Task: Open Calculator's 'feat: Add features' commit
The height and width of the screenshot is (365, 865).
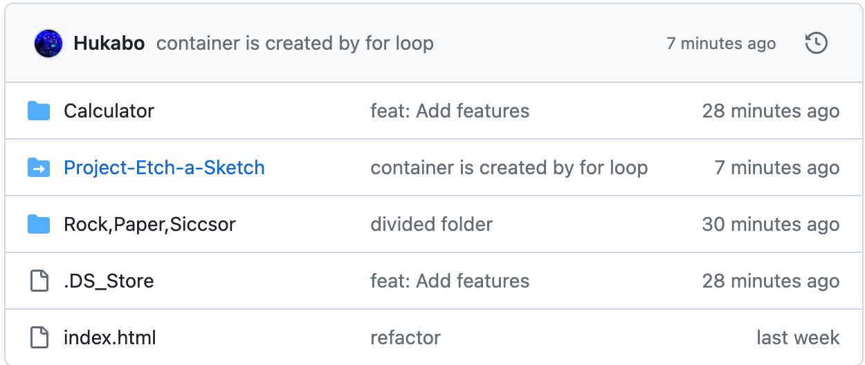Action: click(450, 111)
